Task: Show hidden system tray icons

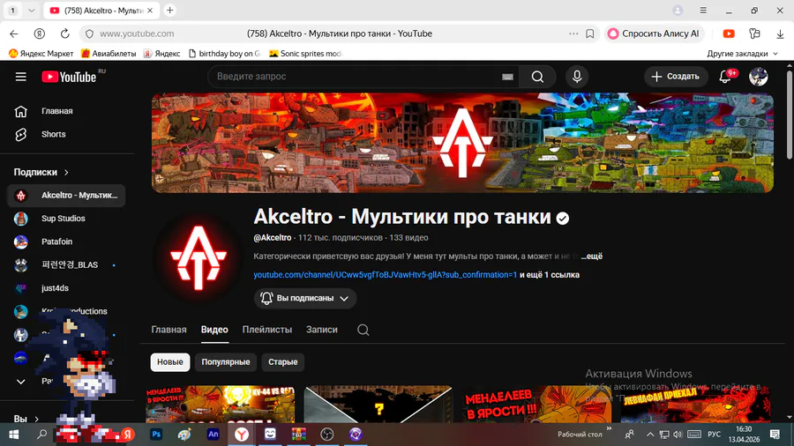Action: pos(650,435)
